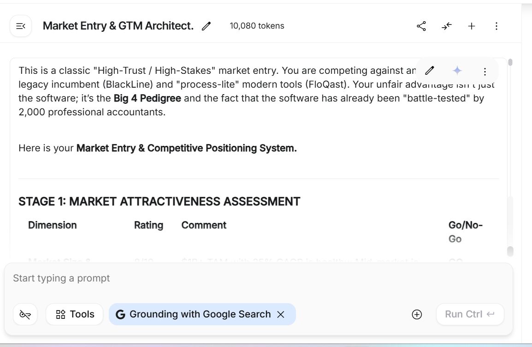
Task: Toggle temporary chat incognito icon
Action: [x=25, y=314]
